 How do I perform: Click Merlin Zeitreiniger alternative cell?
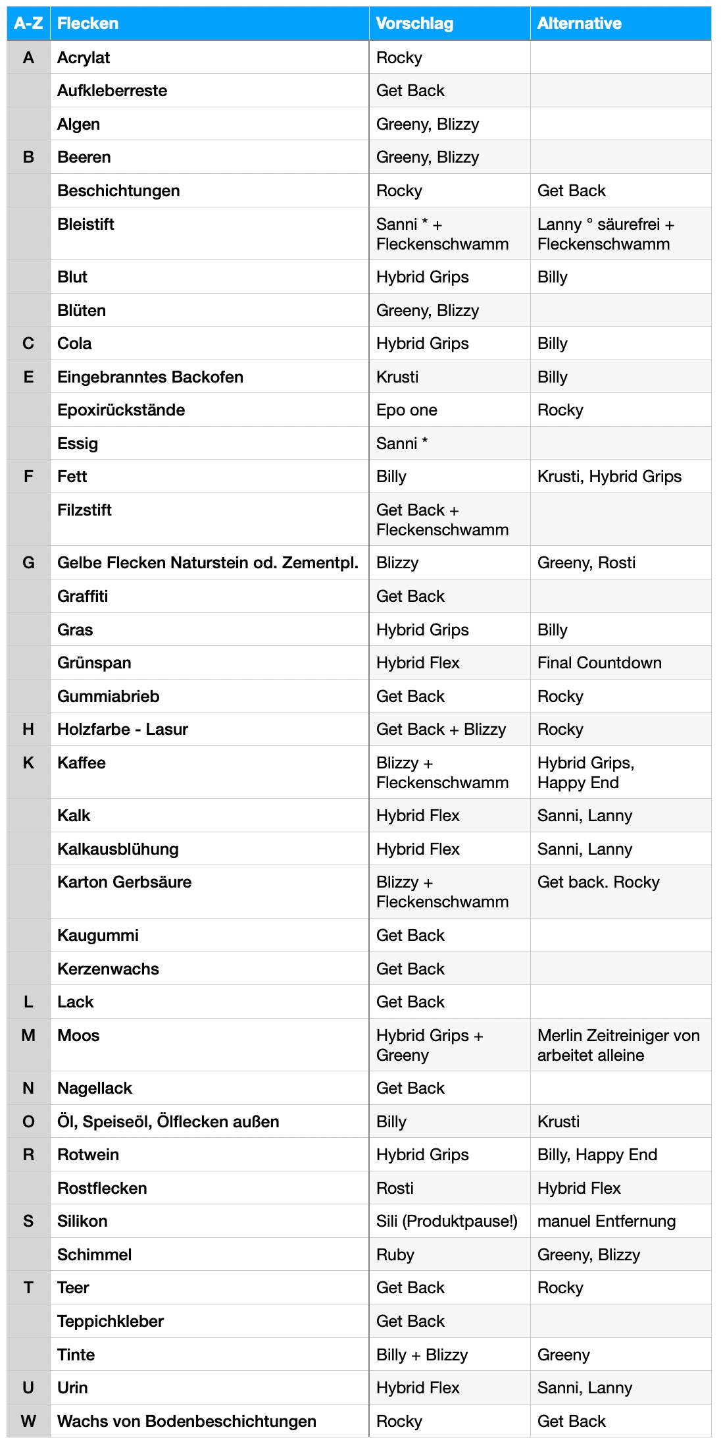[x=620, y=1045]
